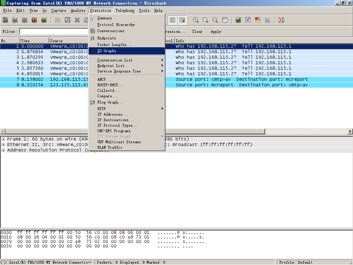Screen dimensions: 353x265
Task: Click the packet list scroll left arrow
Action: click(x=3, y=131)
